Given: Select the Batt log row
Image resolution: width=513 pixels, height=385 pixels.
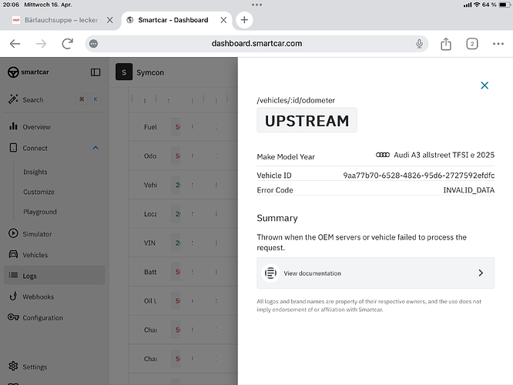Looking at the screenshot, I should point(183,272).
